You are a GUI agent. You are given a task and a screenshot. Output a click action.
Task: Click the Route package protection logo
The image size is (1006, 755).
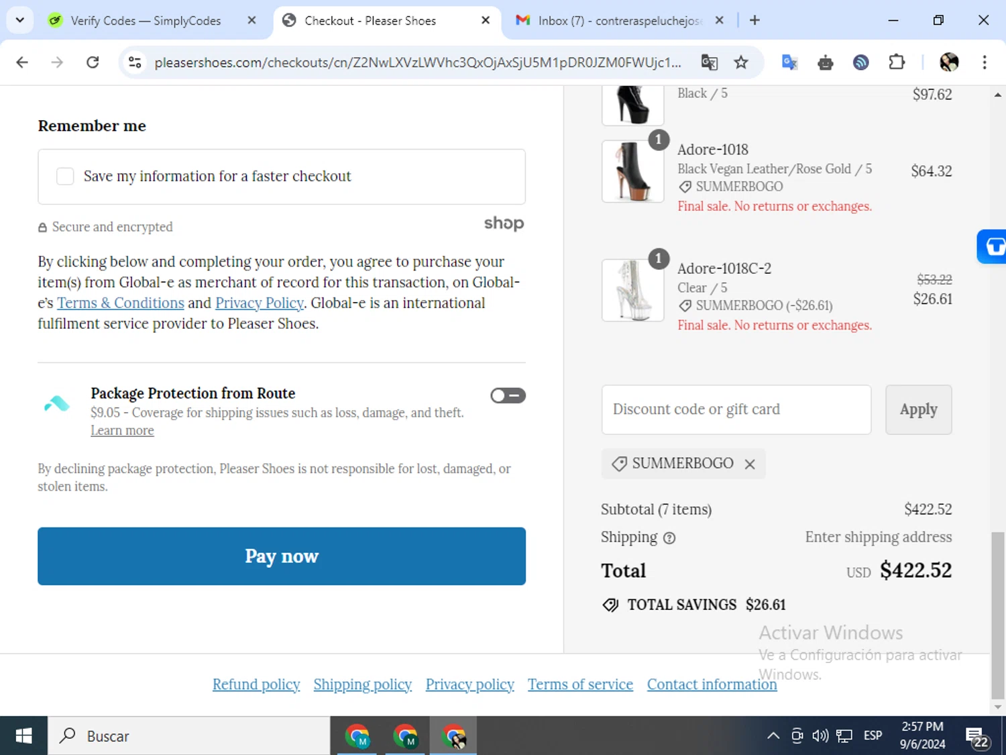pos(57,403)
